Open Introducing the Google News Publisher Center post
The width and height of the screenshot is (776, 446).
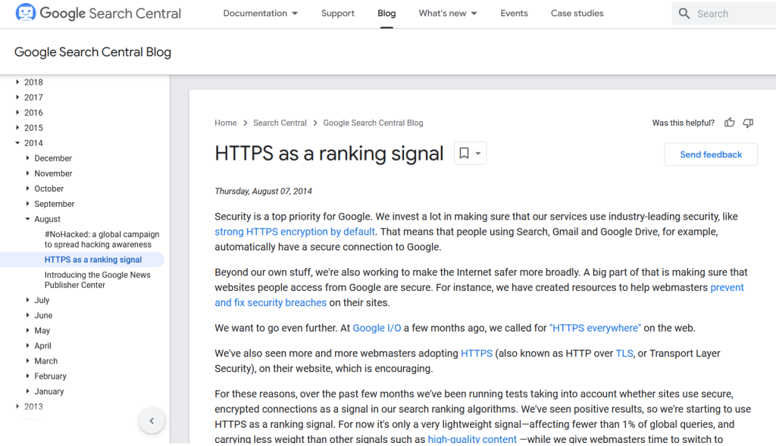tap(98, 280)
